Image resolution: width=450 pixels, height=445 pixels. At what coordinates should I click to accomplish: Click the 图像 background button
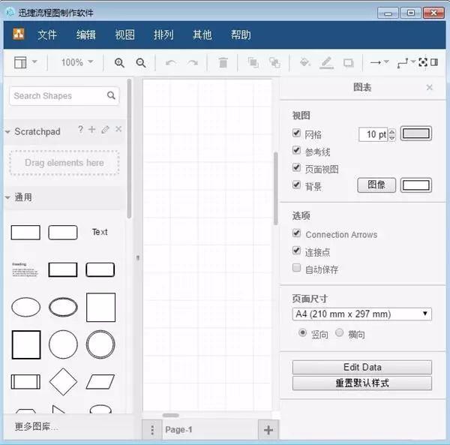coord(376,185)
